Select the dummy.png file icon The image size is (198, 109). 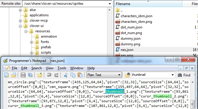coord(118,44)
